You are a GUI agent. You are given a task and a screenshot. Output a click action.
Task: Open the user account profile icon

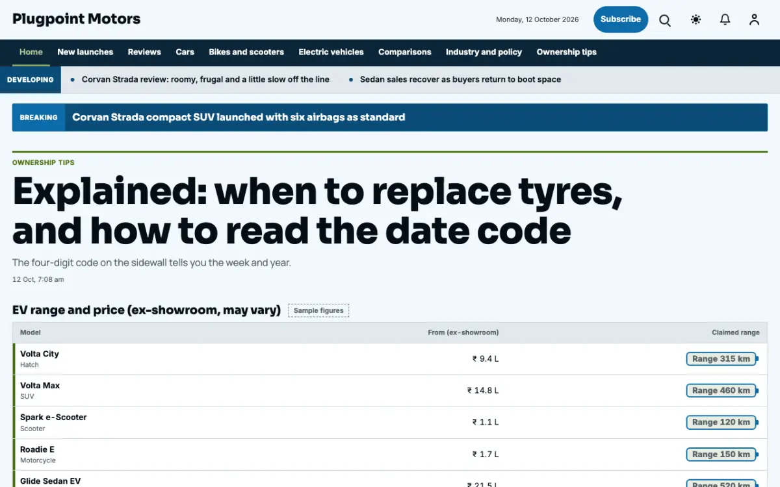(x=754, y=20)
